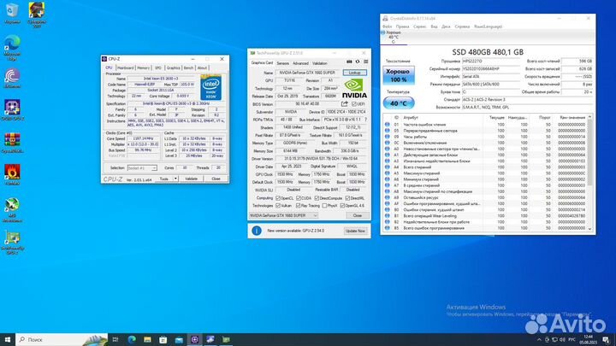The height and width of the screenshot is (346, 616).
Task: Toggle Vulkan checkbox in GPU-Z
Action: pos(278,206)
